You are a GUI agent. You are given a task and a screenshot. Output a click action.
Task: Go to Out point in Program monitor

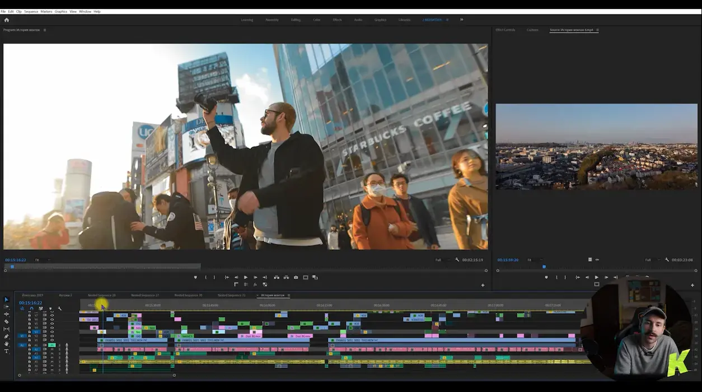(265, 277)
